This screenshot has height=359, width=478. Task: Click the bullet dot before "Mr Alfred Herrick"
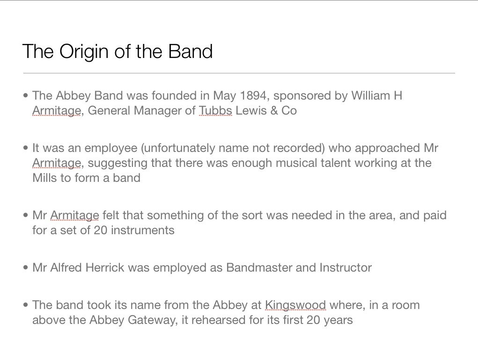pyautogui.click(x=25, y=268)
